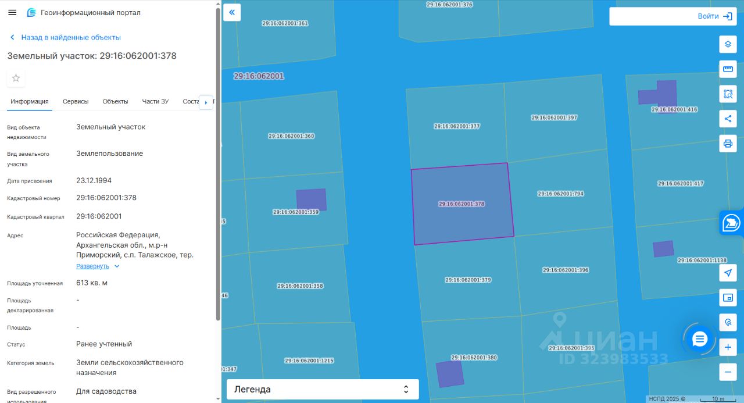Switch to the Сервисы tab
Image resolution: width=744 pixels, height=403 pixels.
pyautogui.click(x=76, y=101)
